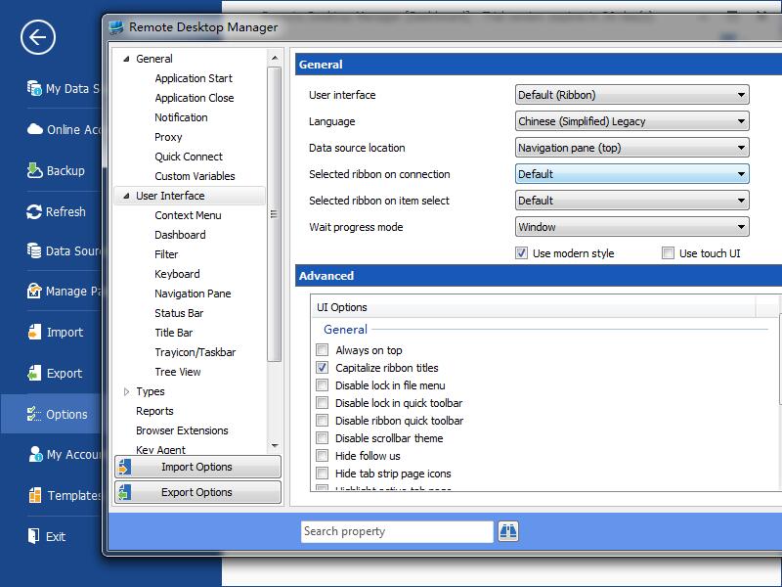
Task: Open Context Menu settings
Action: click(188, 215)
